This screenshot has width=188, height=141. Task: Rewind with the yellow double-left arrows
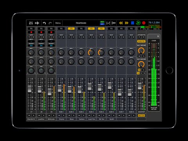tap(121, 23)
